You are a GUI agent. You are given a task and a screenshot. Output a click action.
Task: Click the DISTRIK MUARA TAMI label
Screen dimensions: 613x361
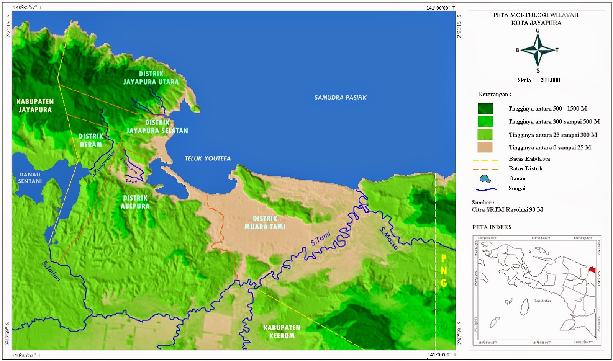[265, 222]
